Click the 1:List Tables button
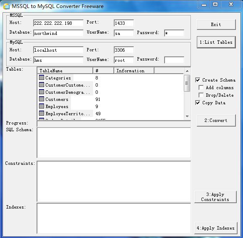 (216, 42)
